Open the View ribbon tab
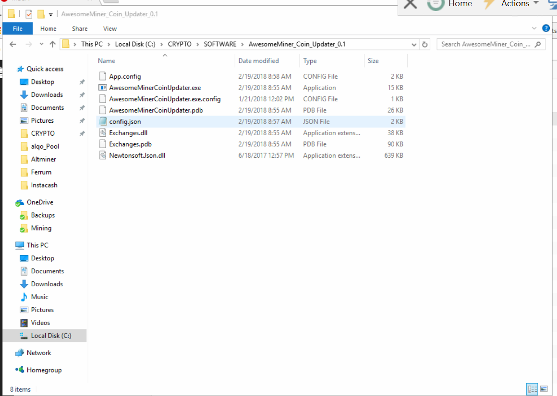 (110, 29)
